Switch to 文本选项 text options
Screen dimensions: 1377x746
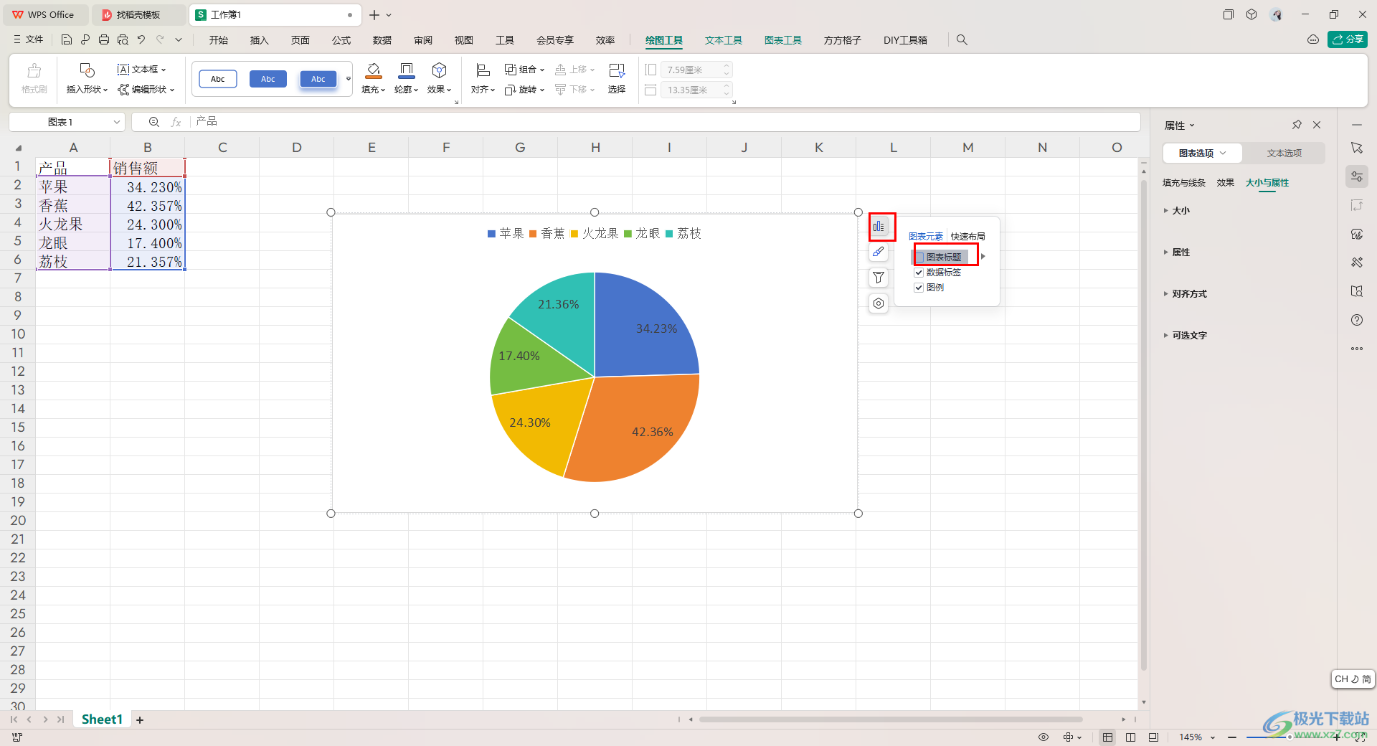[1284, 153]
